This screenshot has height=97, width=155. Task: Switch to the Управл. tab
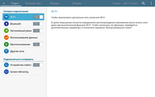(55, 3)
